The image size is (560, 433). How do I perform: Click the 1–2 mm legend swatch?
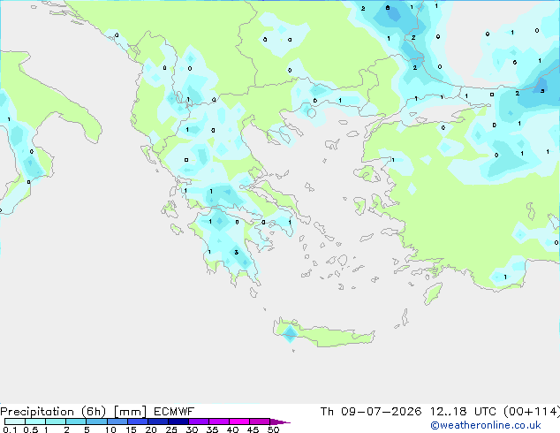coord(56,422)
